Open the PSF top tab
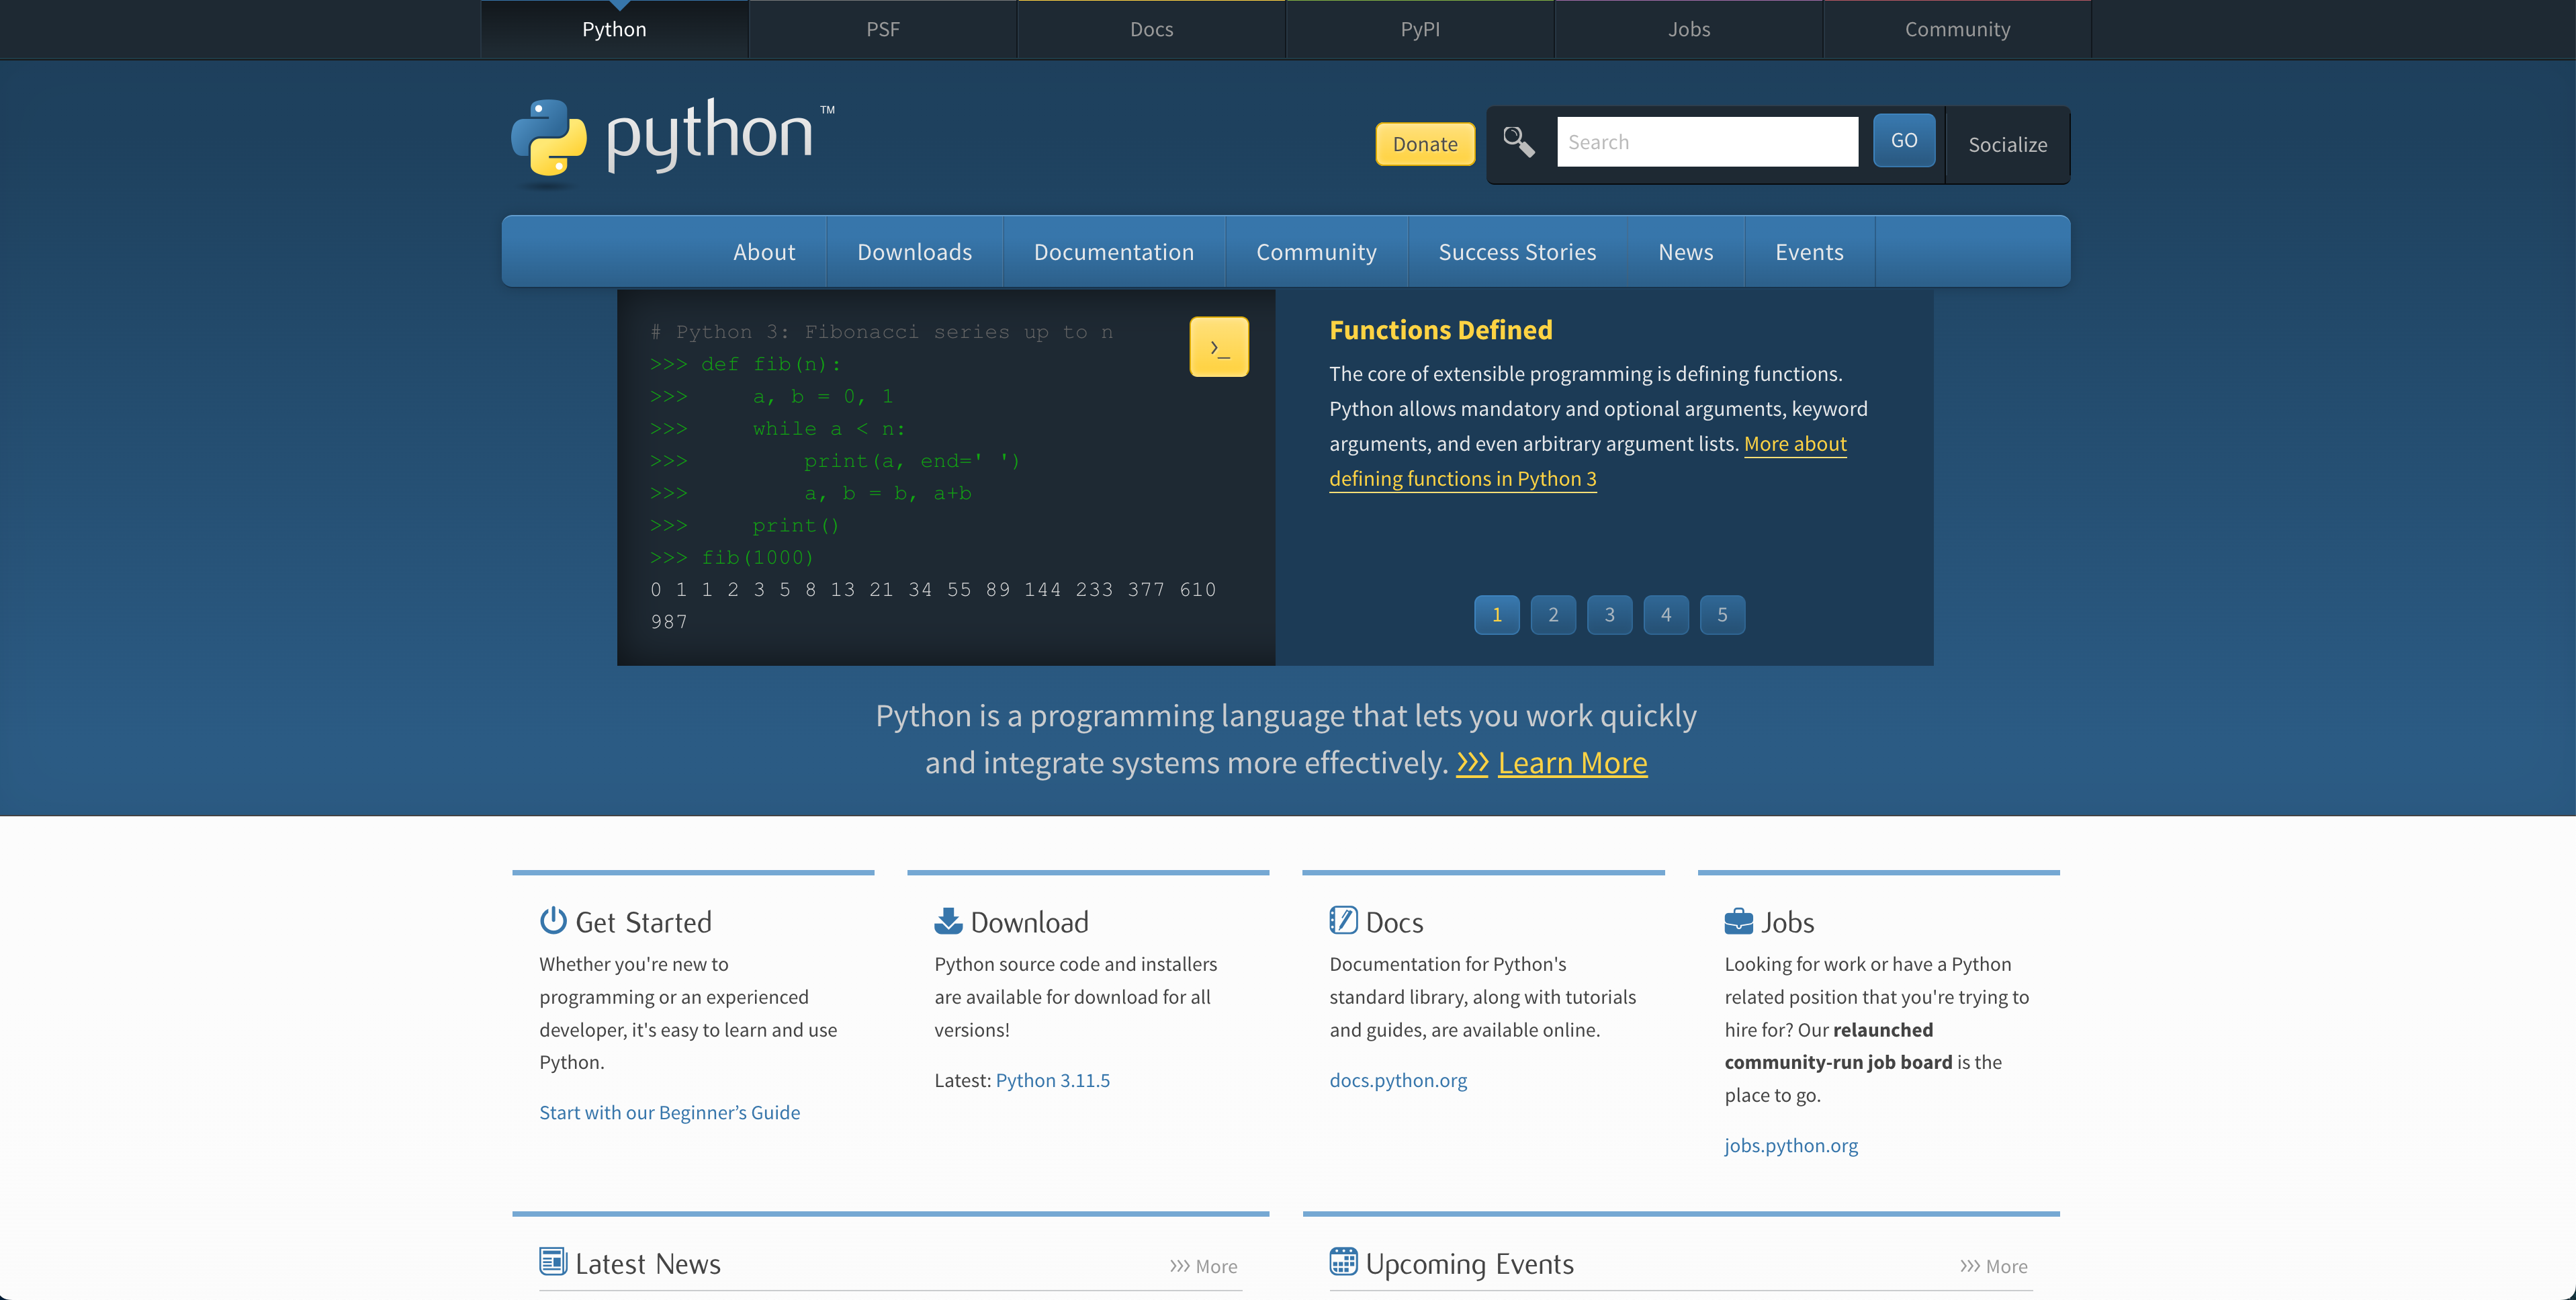The height and width of the screenshot is (1300, 2576). (882, 29)
